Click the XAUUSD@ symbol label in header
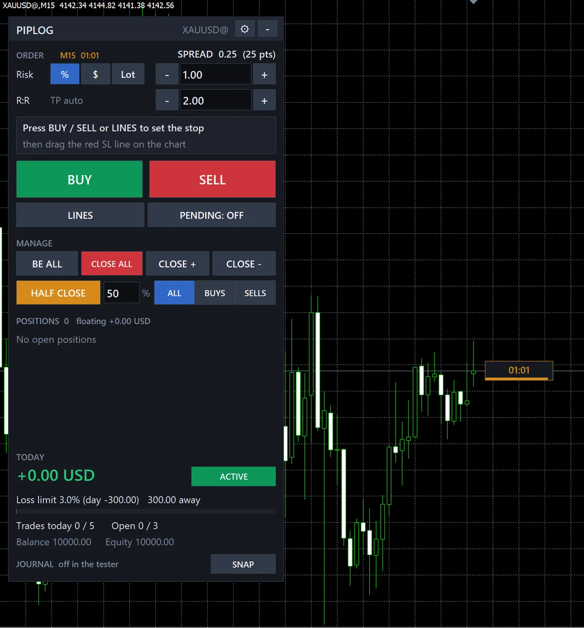 tap(205, 30)
